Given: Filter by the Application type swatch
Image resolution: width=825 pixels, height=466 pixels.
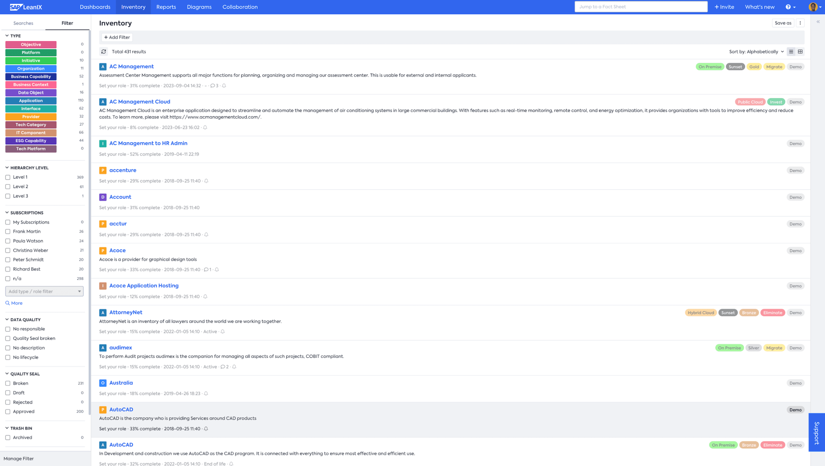Looking at the screenshot, I should pos(31,101).
